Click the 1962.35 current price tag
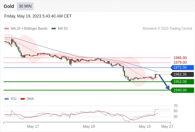The width and height of the screenshot is (195, 132). pos(182,74)
